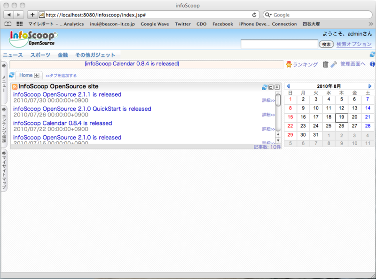Open the wrench settings icon
Viewport: 376px width, 279px height.
(334, 64)
